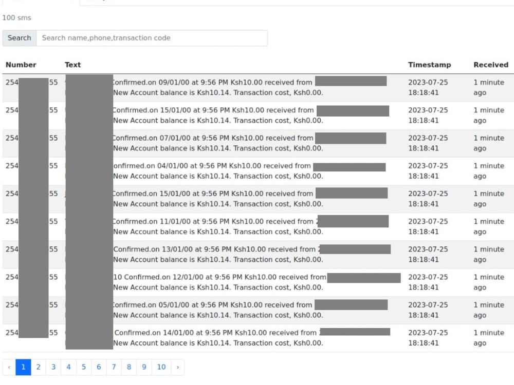Open page 8 of results
The image size is (514, 385).
click(129, 367)
